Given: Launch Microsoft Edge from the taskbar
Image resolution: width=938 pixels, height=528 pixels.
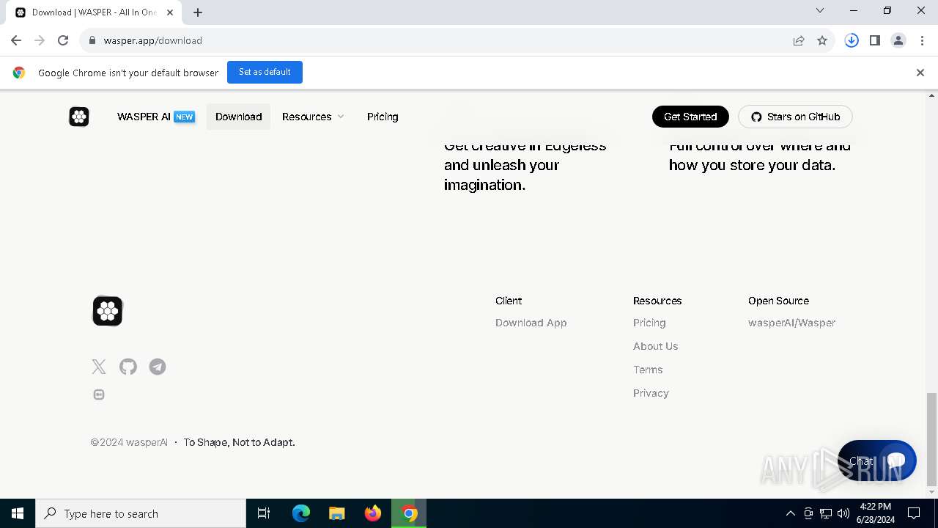Looking at the screenshot, I should (x=301, y=513).
